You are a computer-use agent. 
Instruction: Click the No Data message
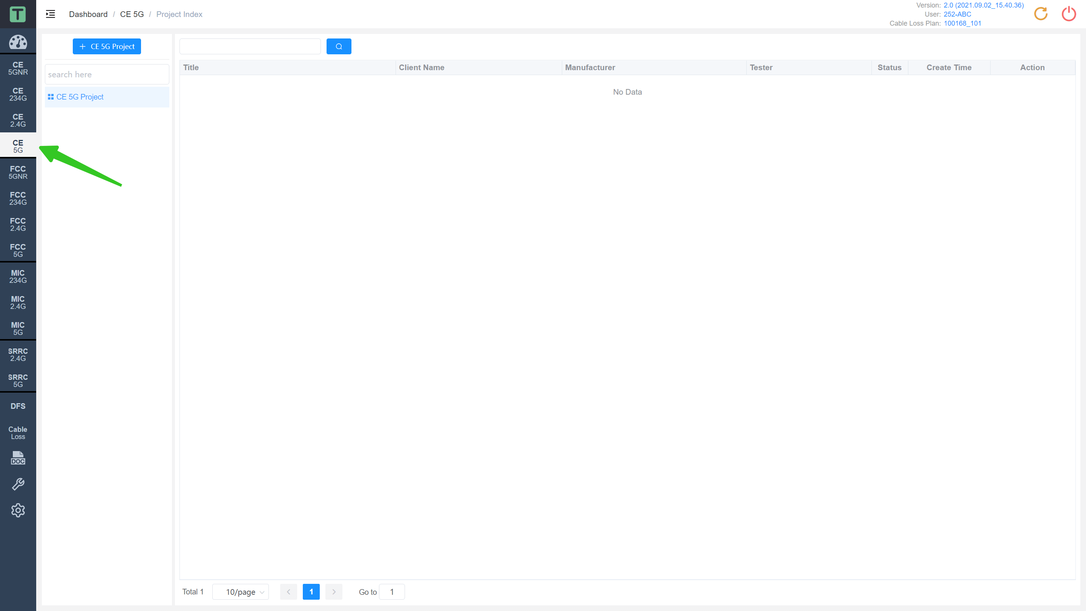pos(627,92)
